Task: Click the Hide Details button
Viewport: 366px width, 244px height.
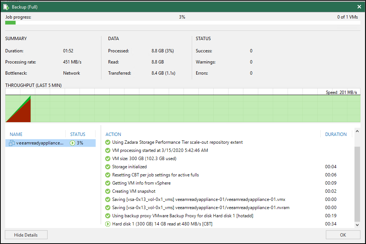Action: click(x=26, y=235)
